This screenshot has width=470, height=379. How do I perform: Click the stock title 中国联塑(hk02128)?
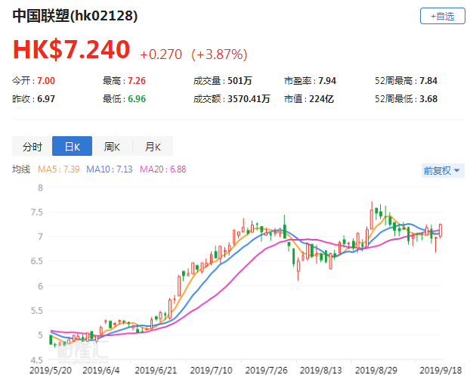tap(75, 16)
